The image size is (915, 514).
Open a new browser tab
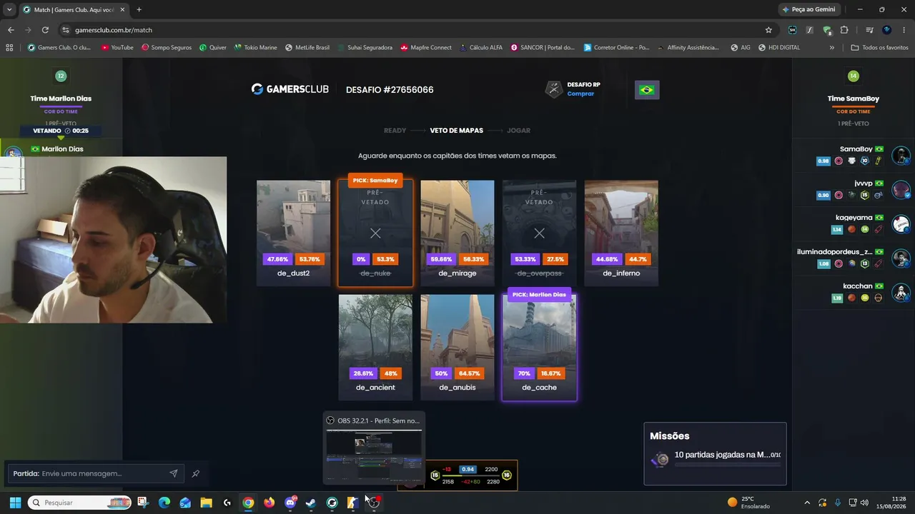pyautogui.click(x=139, y=9)
